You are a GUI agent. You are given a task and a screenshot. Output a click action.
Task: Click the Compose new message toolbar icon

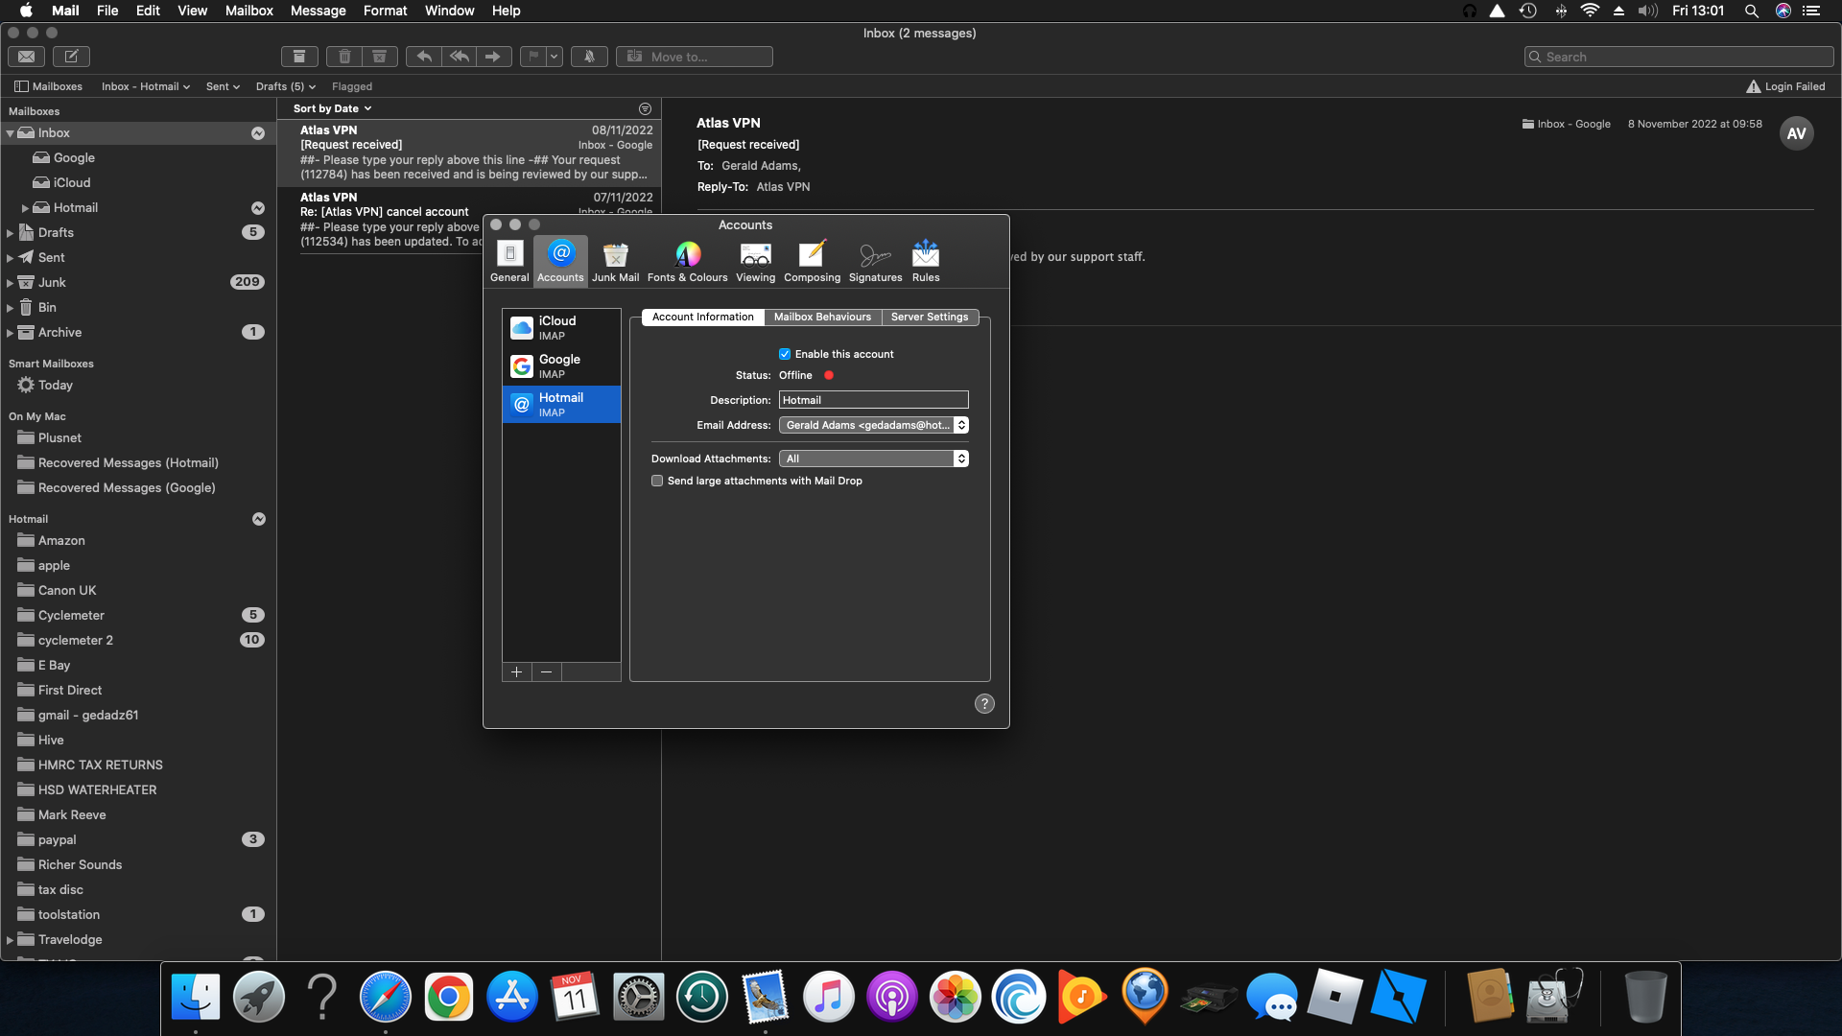(x=71, y=57)
